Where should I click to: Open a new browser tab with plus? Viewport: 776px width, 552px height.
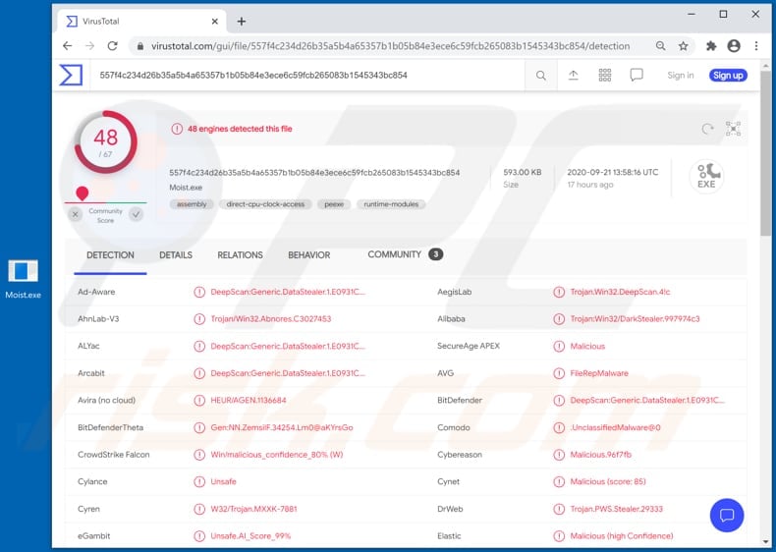[242, 22]
